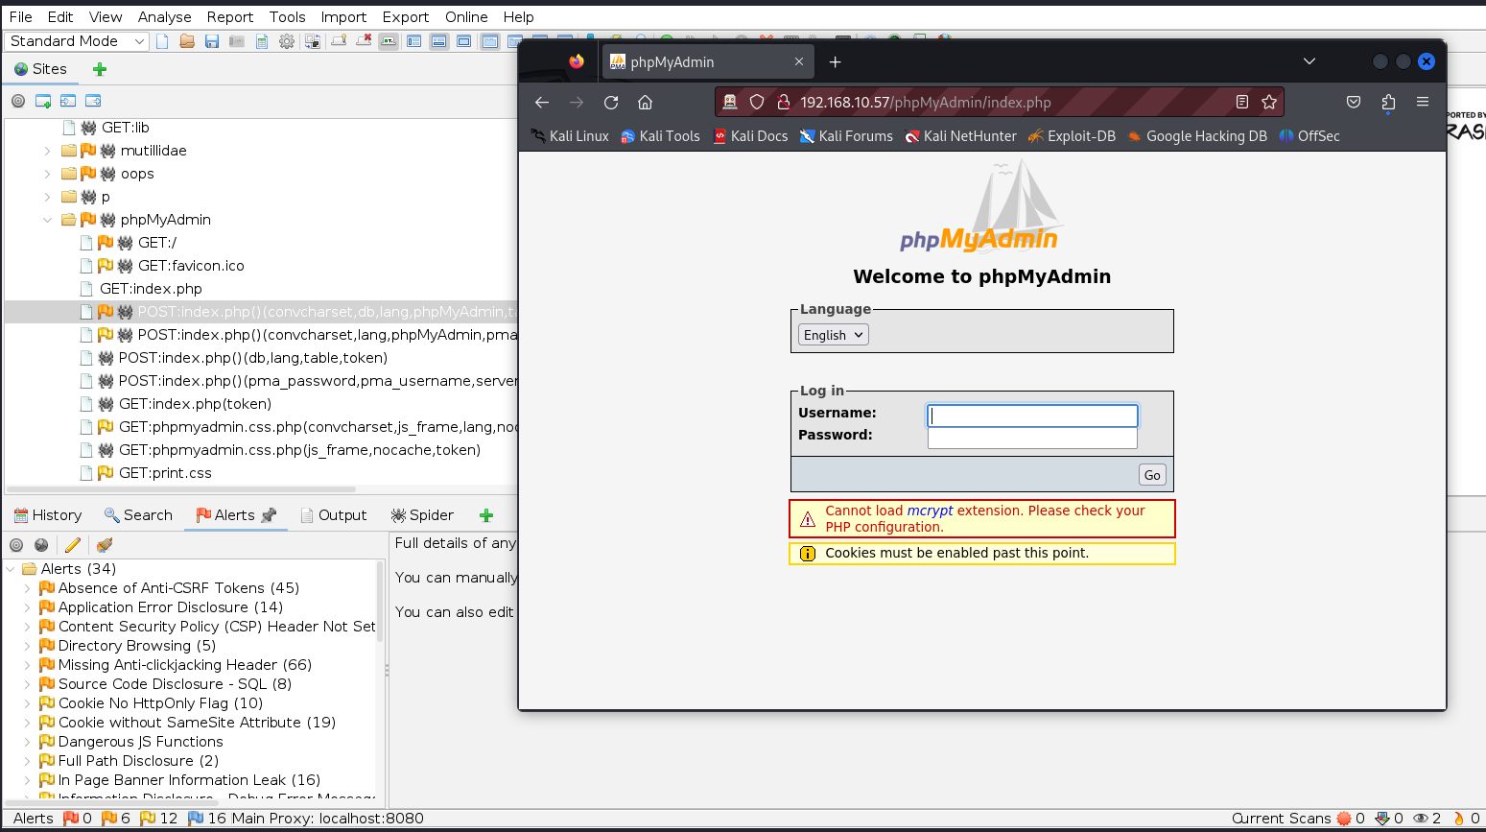
Task: Click Firefox back arrow button
Action: [542, 102]
